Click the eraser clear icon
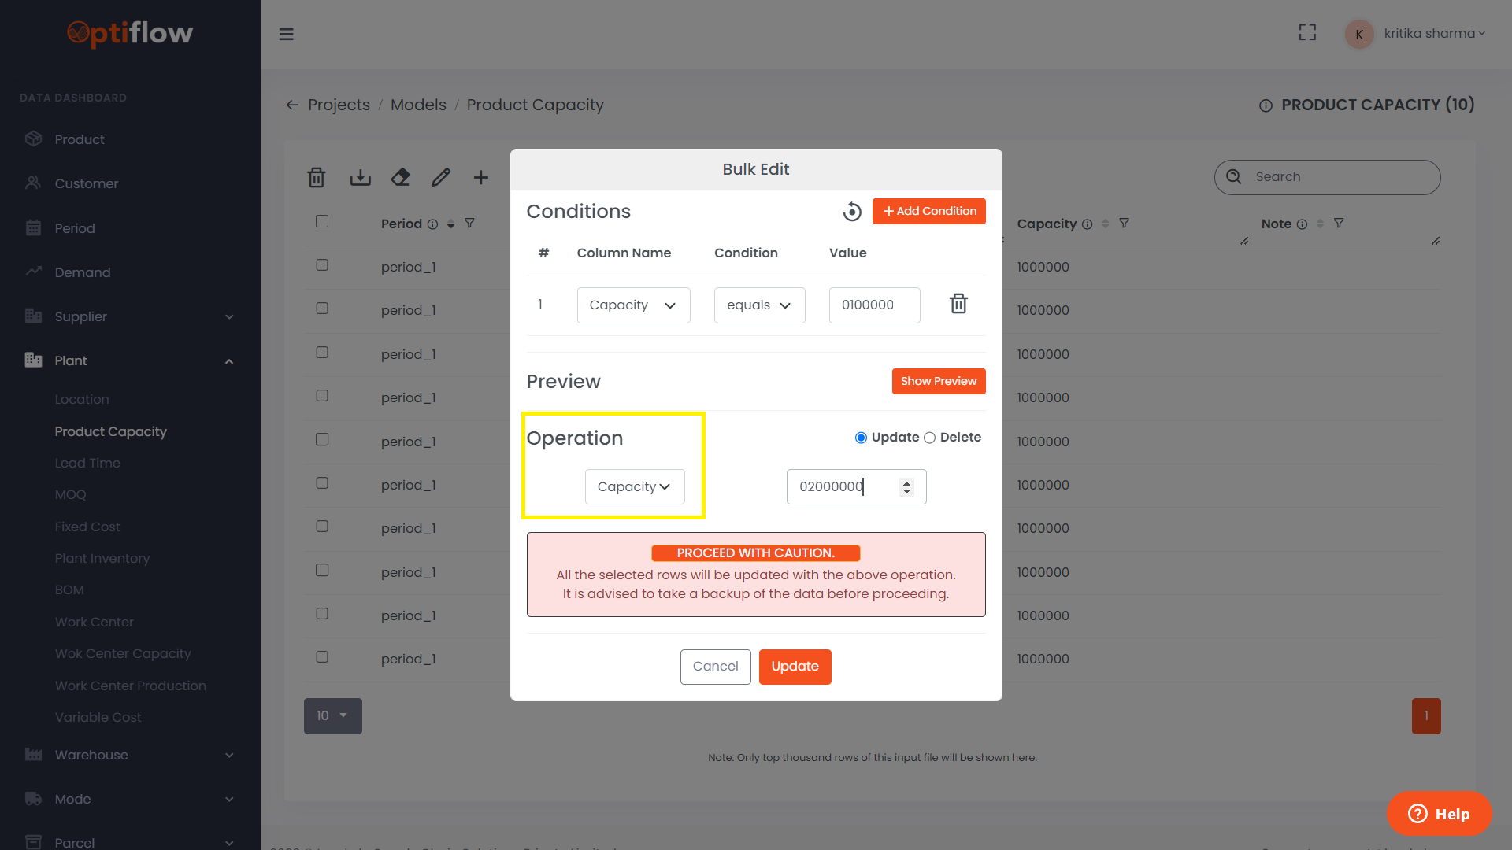The image size is (1512, 850). coord(400,178)
